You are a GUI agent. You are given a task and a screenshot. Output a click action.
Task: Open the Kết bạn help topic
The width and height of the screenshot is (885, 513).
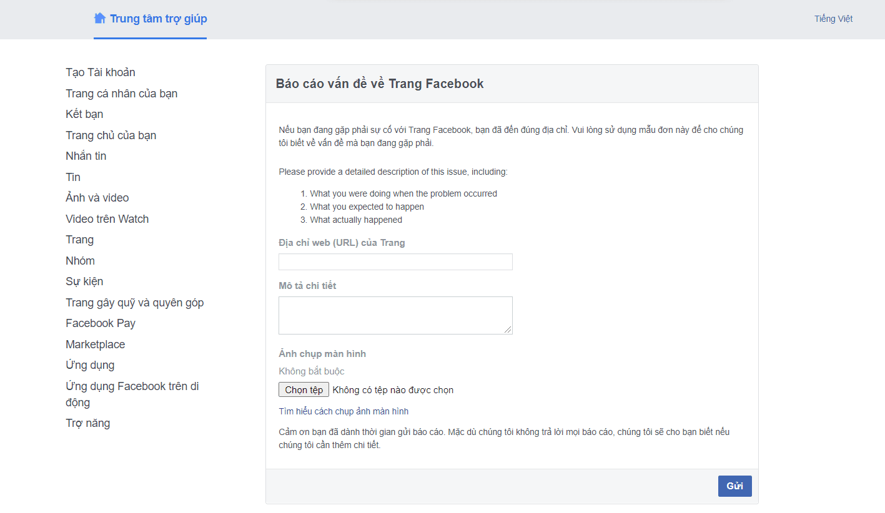coord(84,114)
